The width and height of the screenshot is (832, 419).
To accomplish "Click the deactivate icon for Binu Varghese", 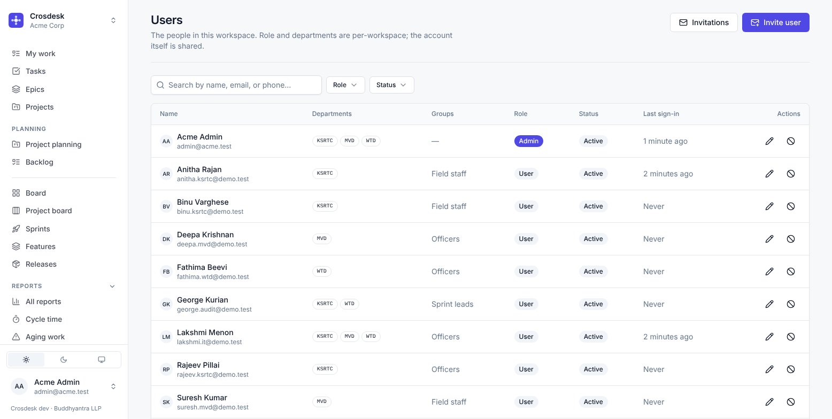I will [791, 206].
